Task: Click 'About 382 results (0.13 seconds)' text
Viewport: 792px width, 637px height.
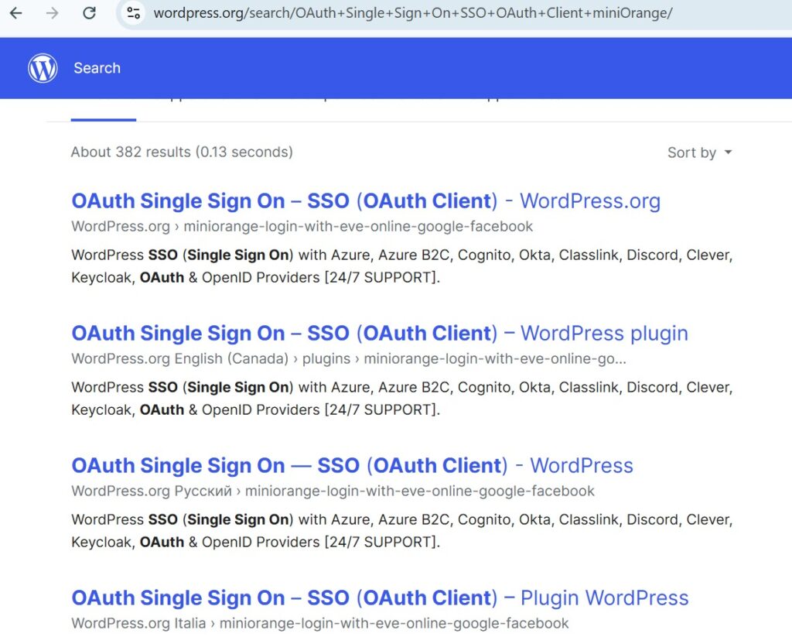Action: tap(182, 152)
